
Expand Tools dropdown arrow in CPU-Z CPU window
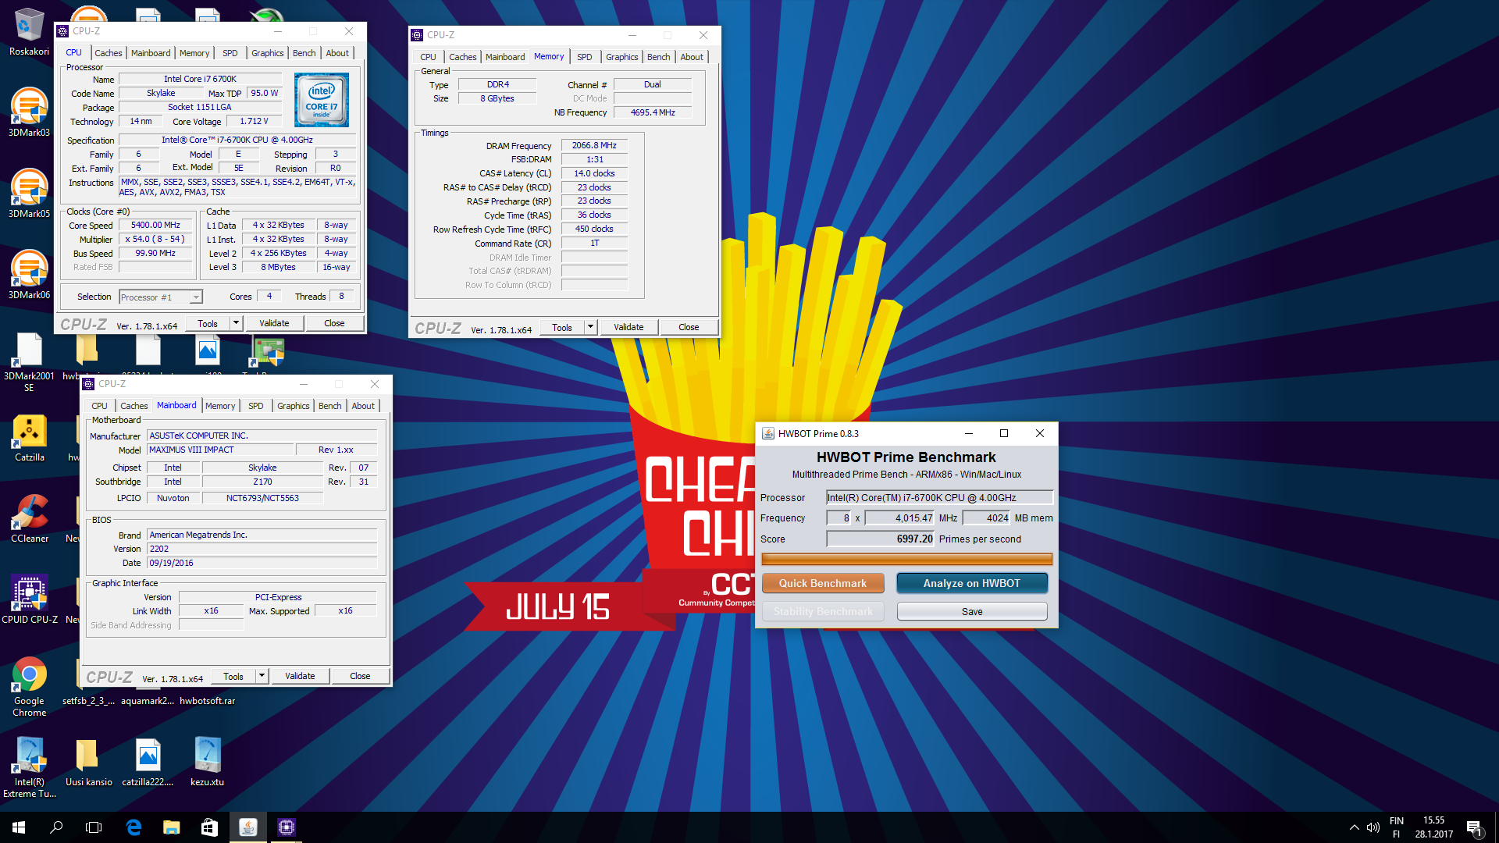pyautogui.click(x=236, y=323)
